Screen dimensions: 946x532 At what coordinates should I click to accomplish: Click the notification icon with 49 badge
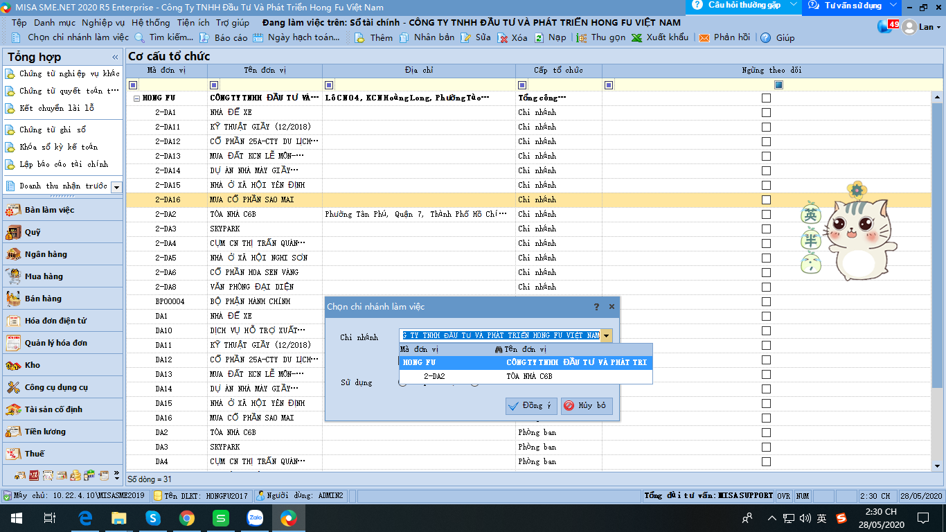coord(887,26)
